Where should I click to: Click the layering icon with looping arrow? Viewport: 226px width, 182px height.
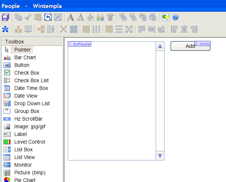[153, 17]
